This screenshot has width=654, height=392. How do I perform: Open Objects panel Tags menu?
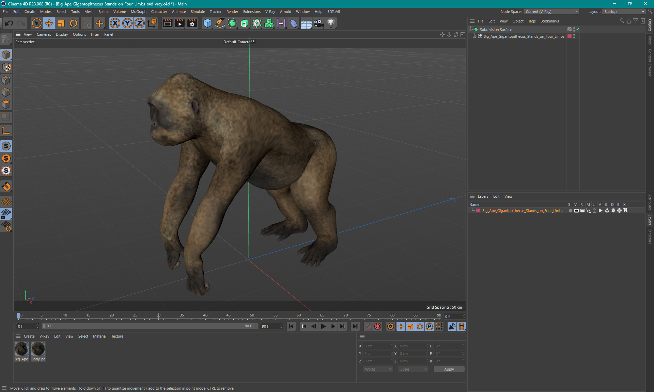pyautogui.click(x=532, y=21)
